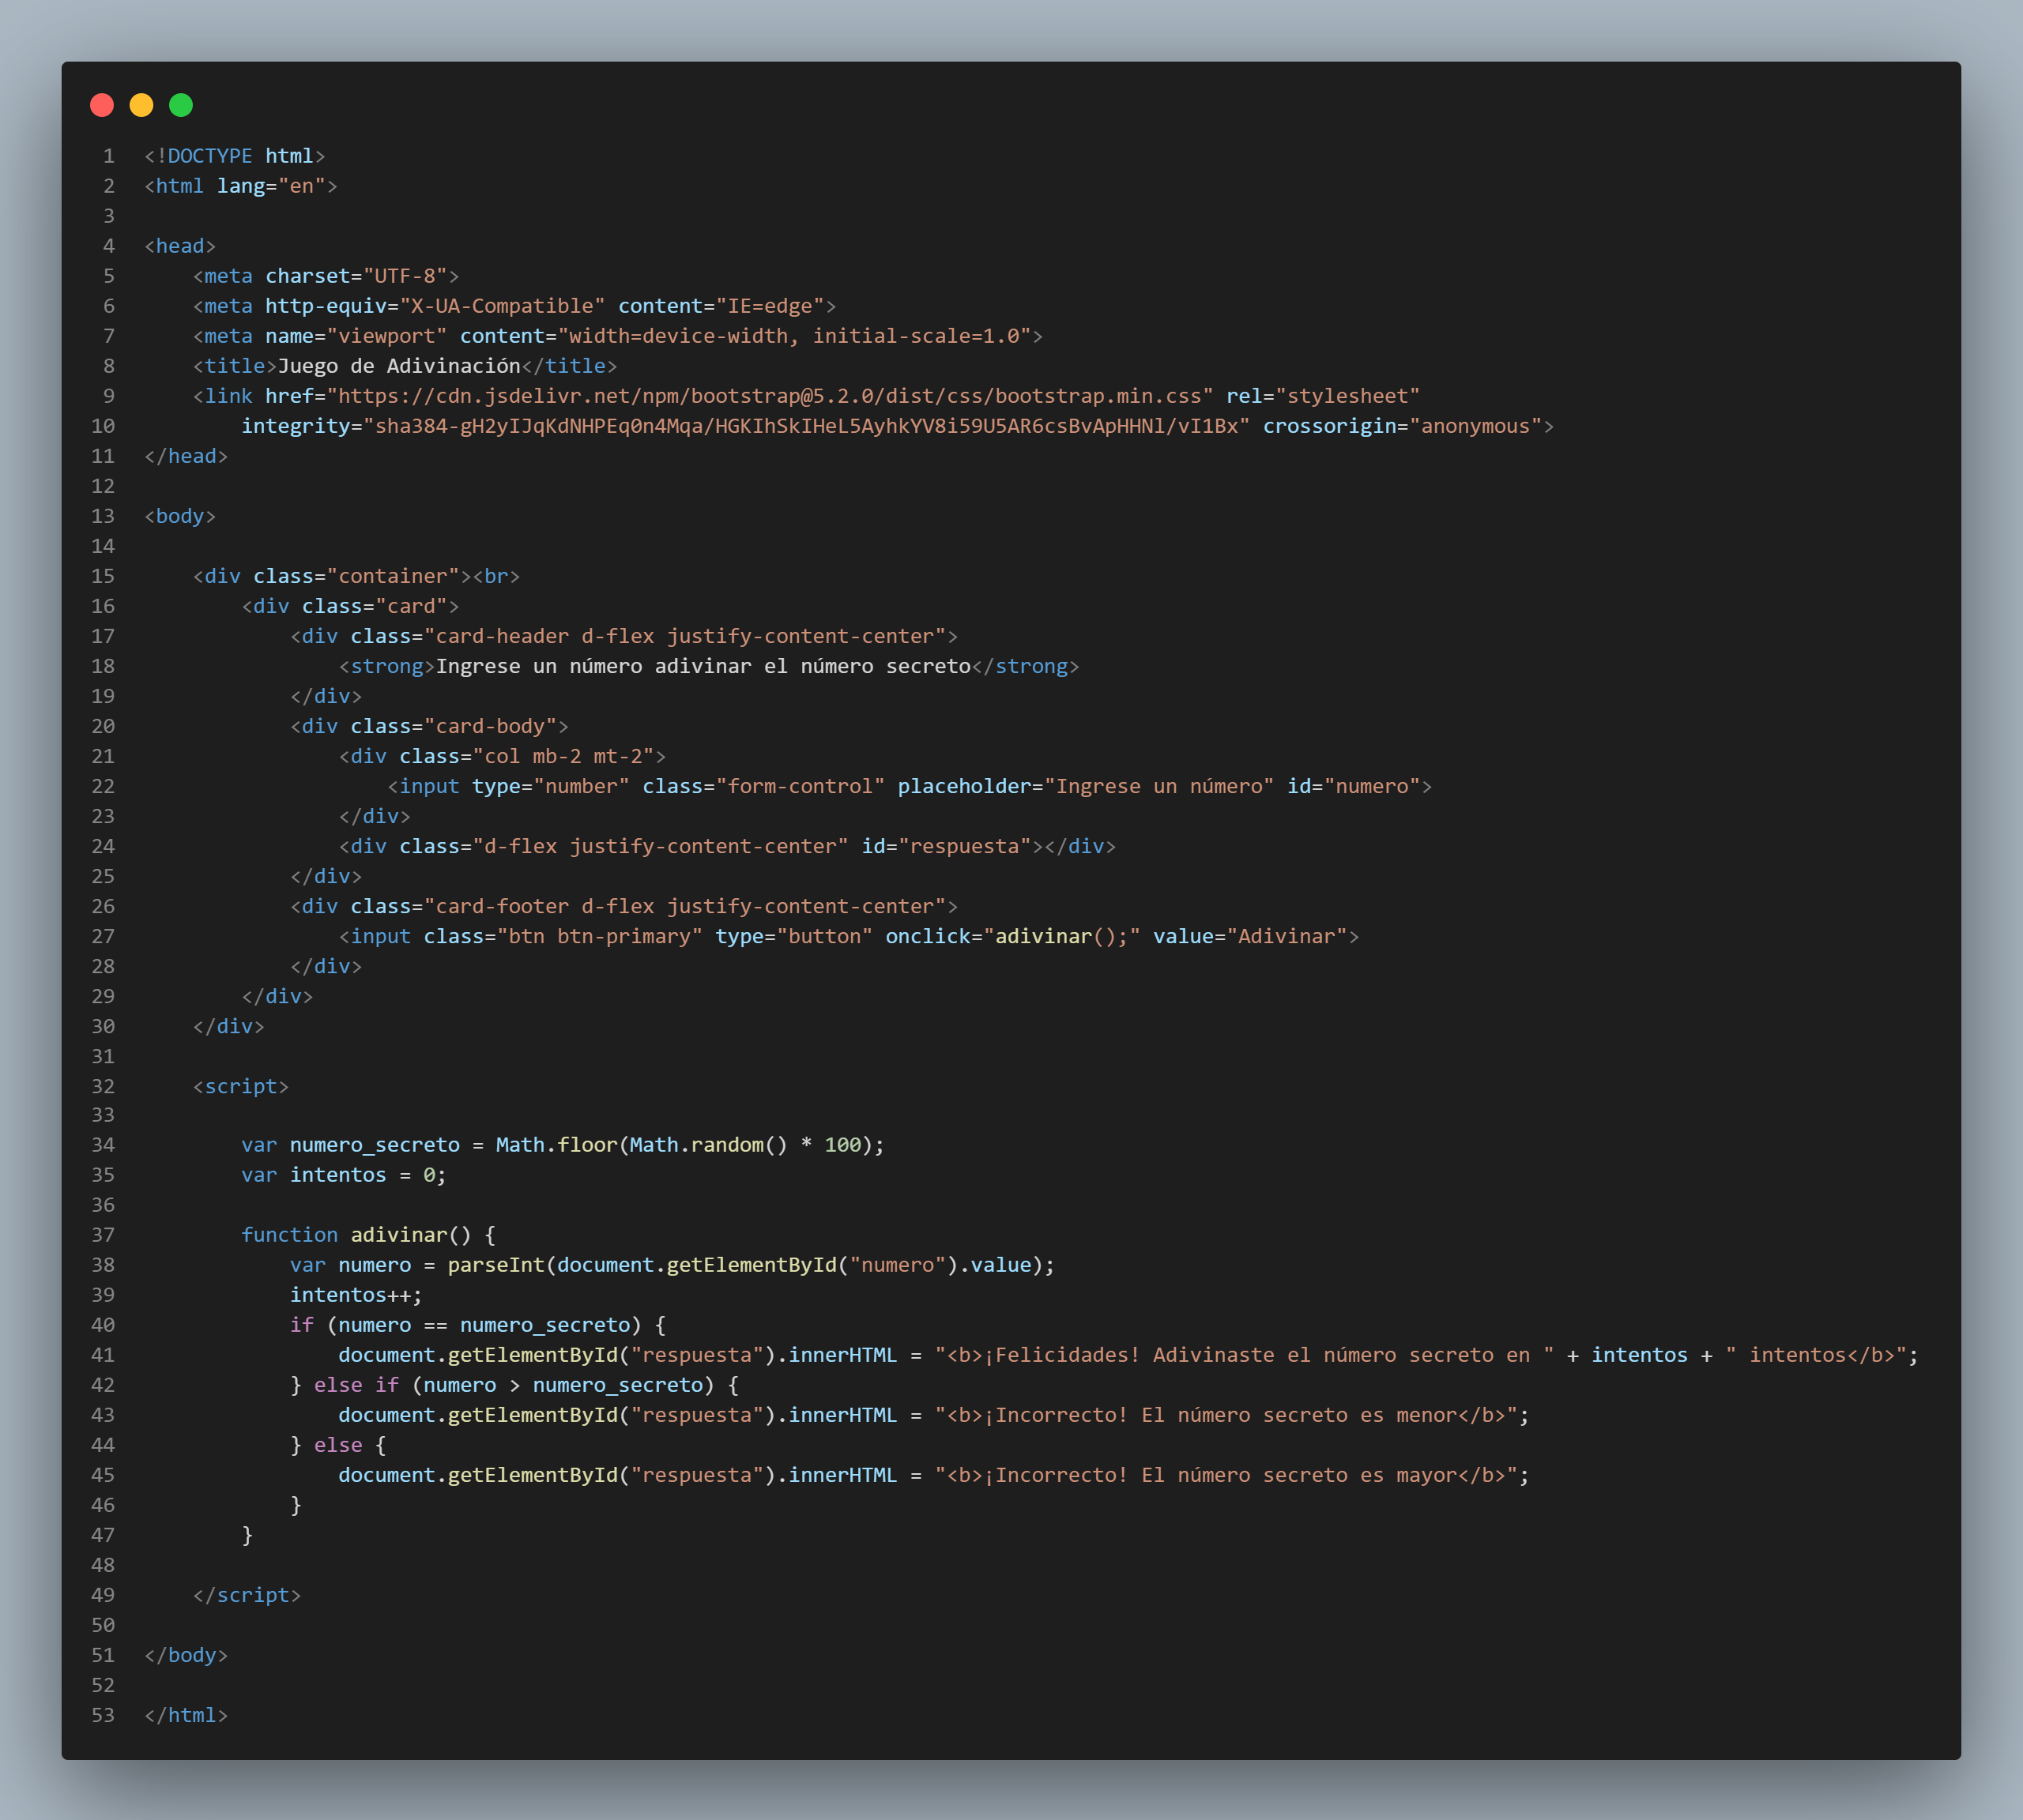2023x1820 pixels.
Task: Click the value="Adivinar" attribute
Action: [x=1249, y=936]
